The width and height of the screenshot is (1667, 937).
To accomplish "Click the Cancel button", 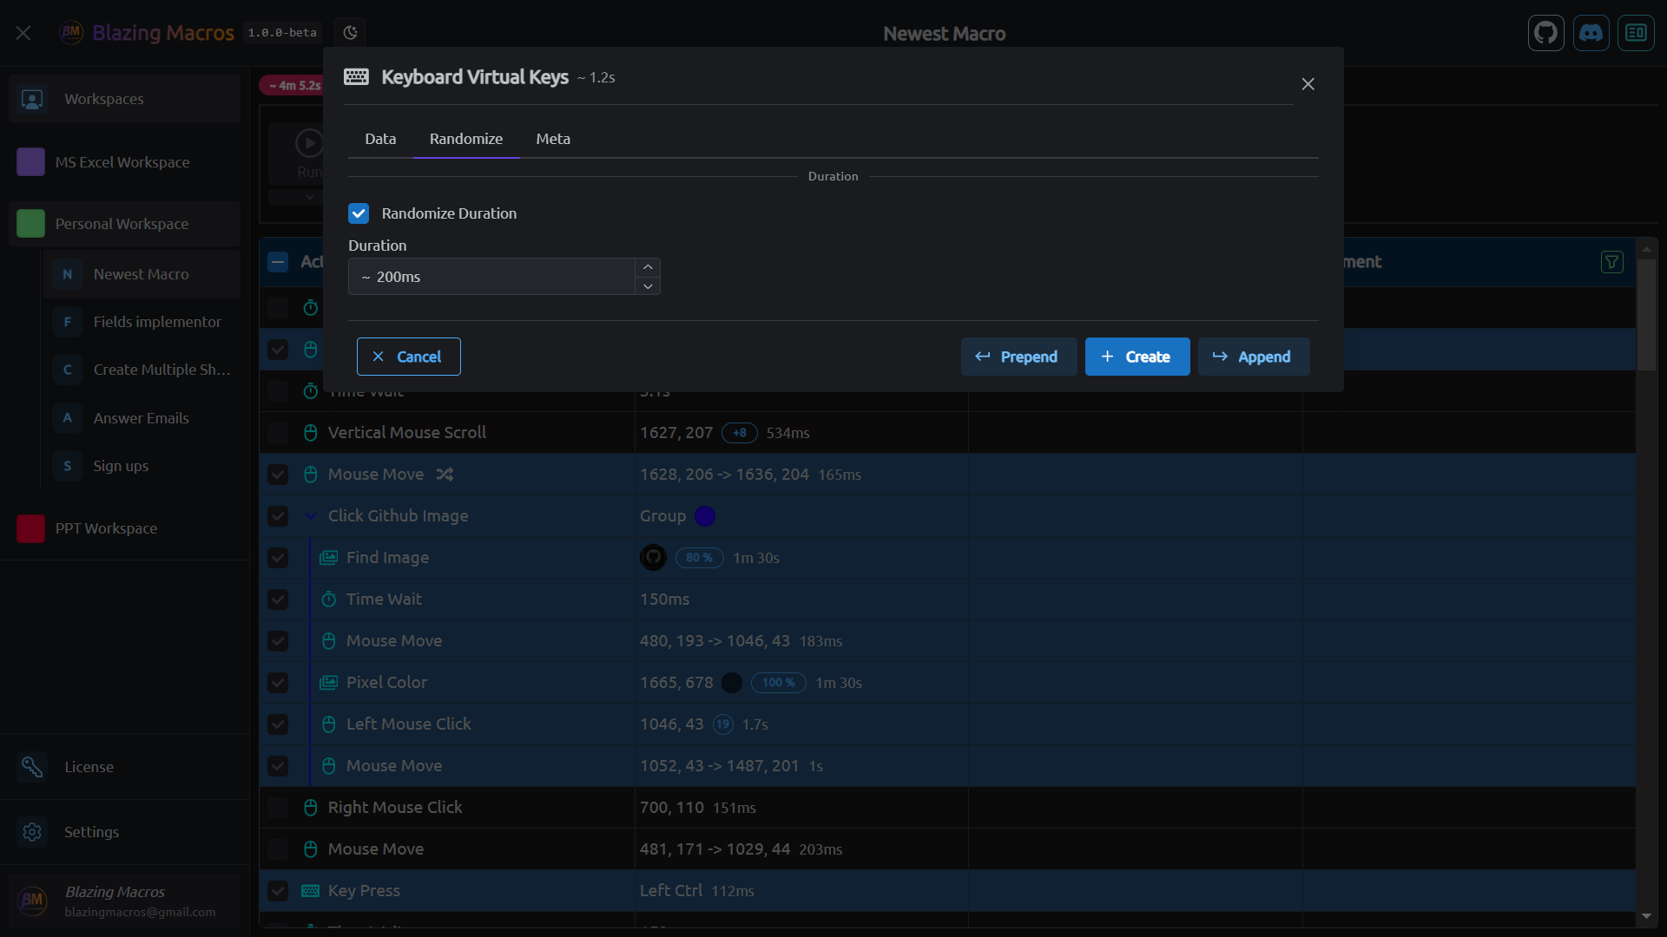I will [408, 357].
